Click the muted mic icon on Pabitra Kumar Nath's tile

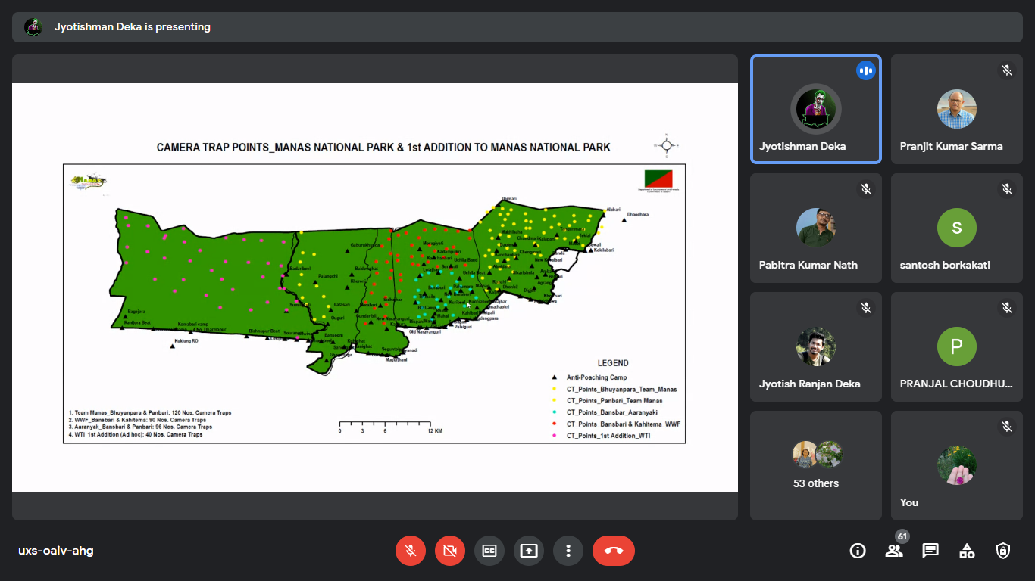click(866, 189)
